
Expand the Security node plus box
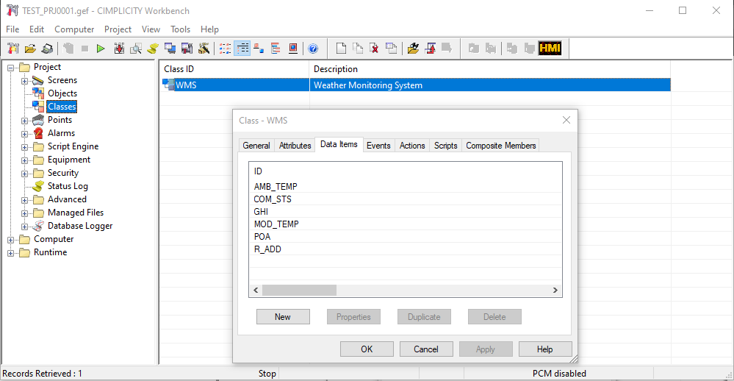[25, 174]
